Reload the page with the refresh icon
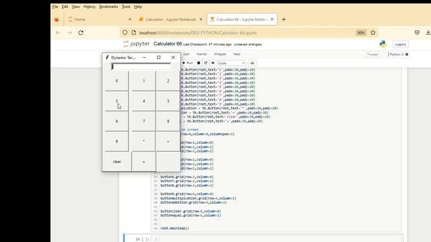The image size is (431, 242). [81, 33]
